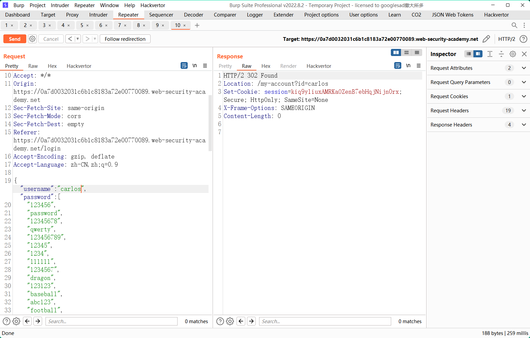Image resolution: width=530 pixels, height=338 pixels.
Task: Click the username value "carlos"
Action: coord(71,189)
